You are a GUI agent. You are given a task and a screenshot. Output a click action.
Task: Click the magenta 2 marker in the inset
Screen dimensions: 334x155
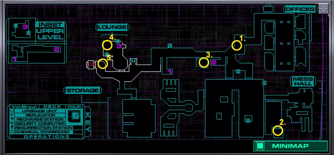57,49
